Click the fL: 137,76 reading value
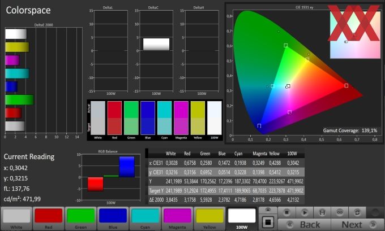Image resolution: width=385 pixels, height=231 pixels. [16, 189]
